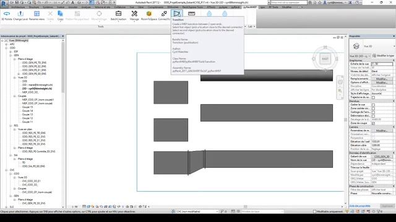This screenshot has height=222, width=396.
Task: Click the Change Level tool icon
Action: [x=20, y=14]
